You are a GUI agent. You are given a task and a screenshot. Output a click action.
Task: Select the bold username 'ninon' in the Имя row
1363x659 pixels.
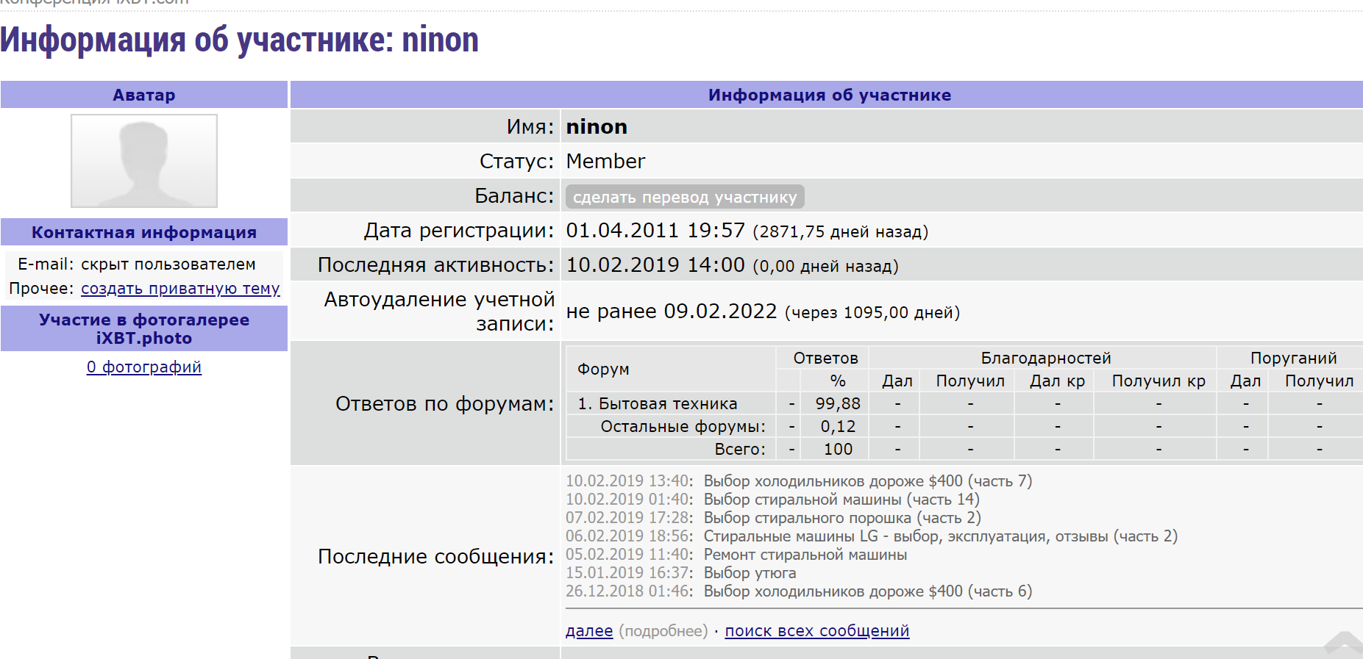pos(597,127)
